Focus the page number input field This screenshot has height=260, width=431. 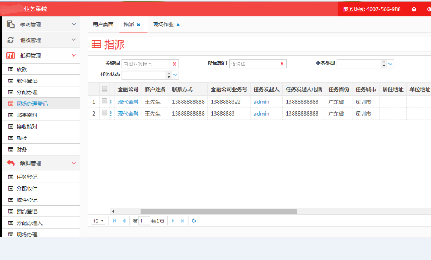tap(144, 221)
